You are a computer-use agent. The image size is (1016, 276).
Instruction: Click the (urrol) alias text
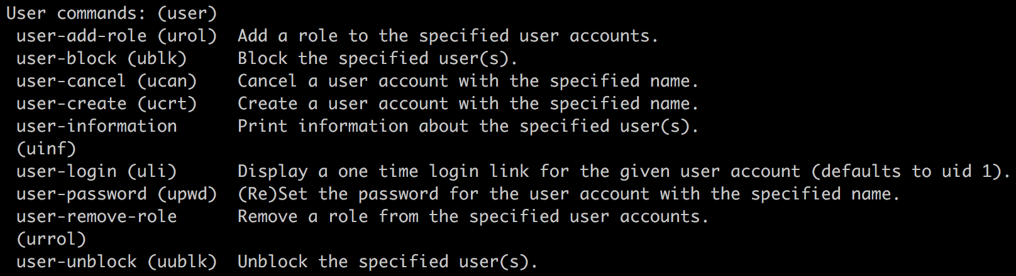pos(51,239)
